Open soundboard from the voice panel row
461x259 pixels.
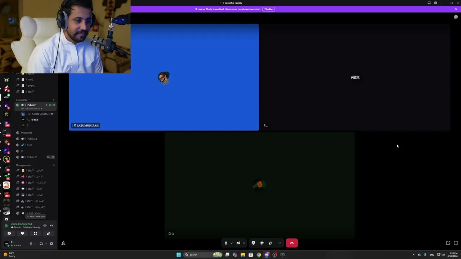pos(48,234)
